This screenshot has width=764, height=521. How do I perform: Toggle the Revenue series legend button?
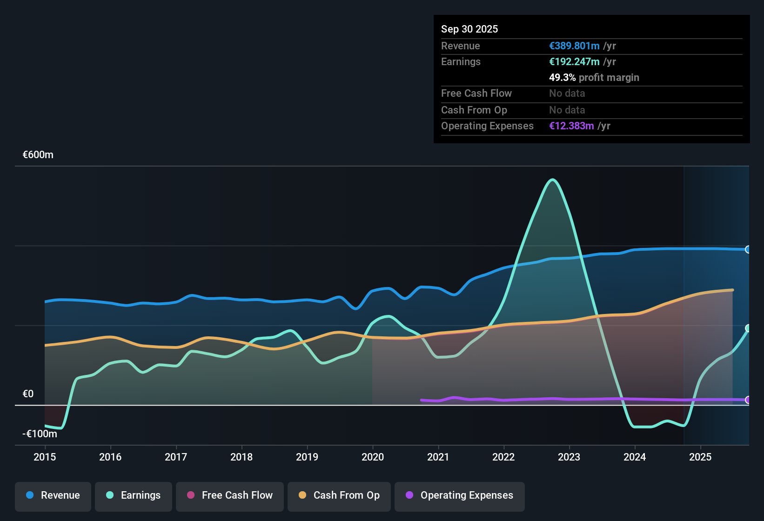coord(53,495)
